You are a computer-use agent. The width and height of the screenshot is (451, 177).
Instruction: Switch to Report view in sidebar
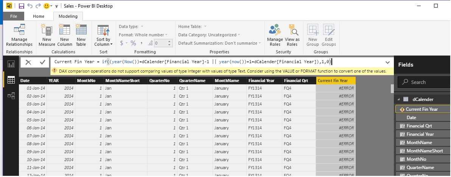point(11,64)
